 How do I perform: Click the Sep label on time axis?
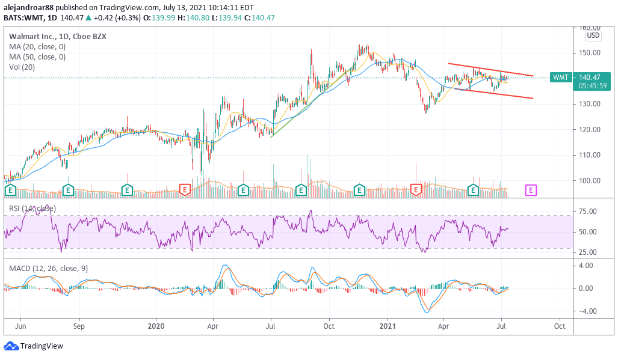(x=79, y=326)
